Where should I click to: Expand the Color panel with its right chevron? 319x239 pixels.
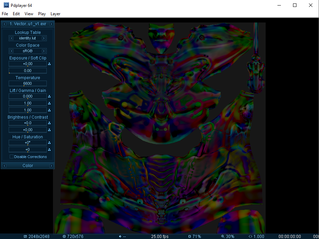pos(51,166)
